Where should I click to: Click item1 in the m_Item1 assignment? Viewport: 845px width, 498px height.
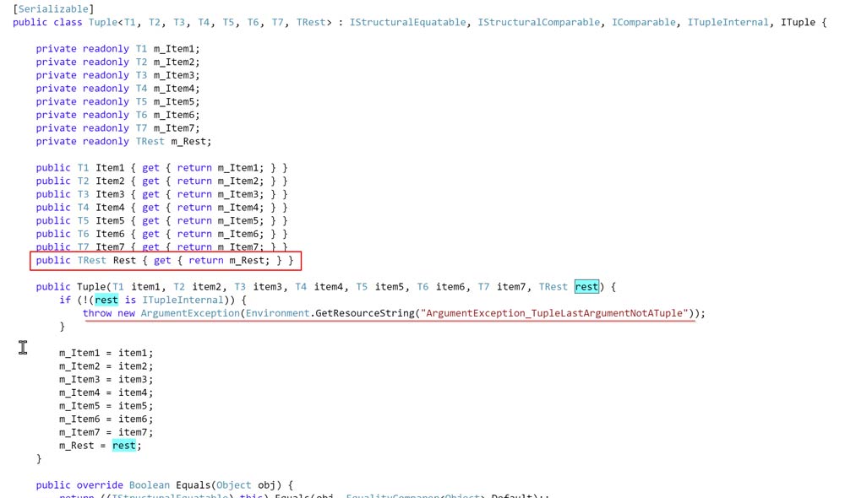click(x=134, y=353)
